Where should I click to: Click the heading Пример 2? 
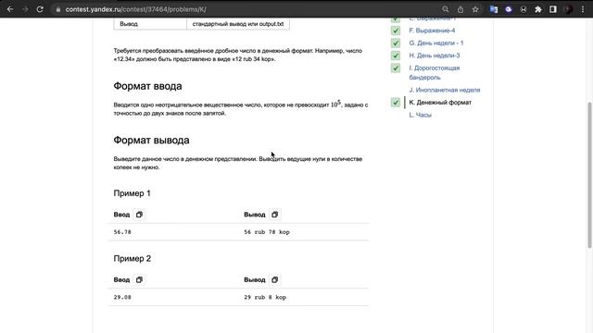[x=132, y=259]
